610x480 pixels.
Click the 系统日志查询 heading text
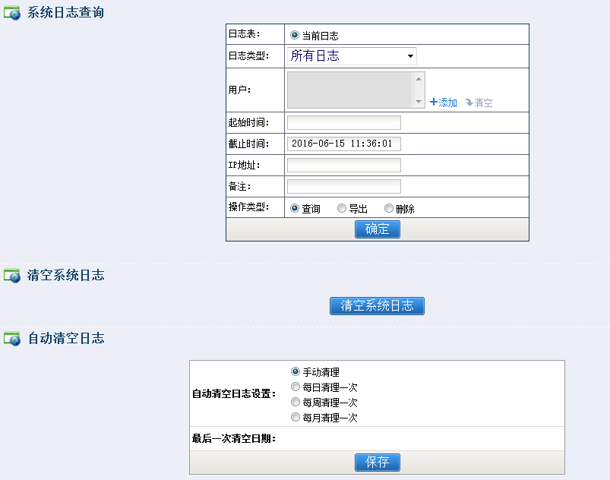click(x=66, y=12)
